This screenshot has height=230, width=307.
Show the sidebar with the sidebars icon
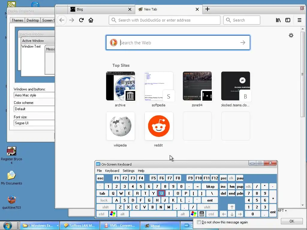pos(288,20)
